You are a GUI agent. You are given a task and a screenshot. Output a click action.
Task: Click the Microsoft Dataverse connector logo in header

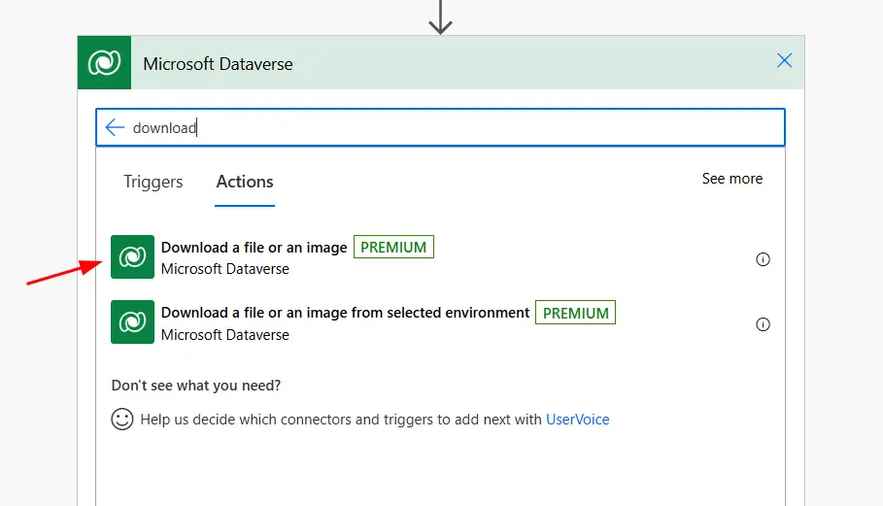pyautogui.click(x=104, y=62)
